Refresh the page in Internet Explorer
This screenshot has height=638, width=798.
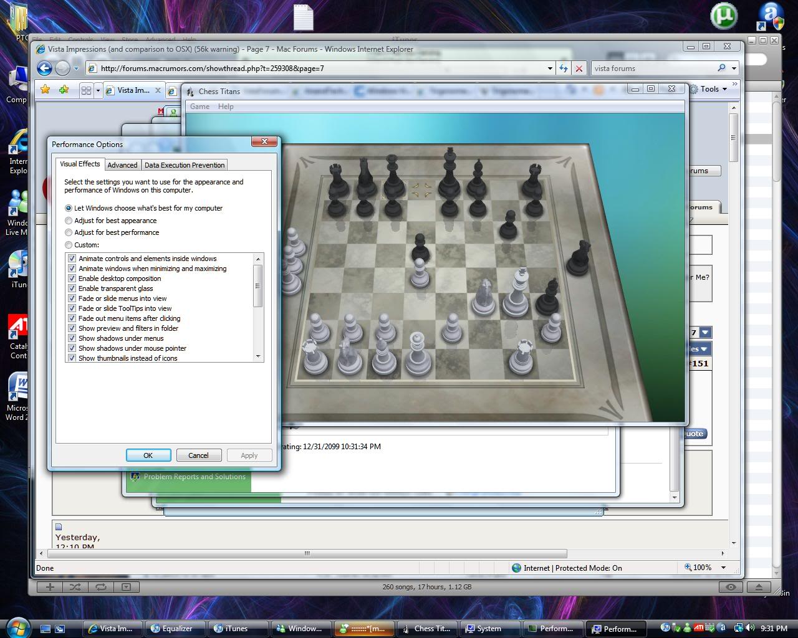[x=564, y=69]
